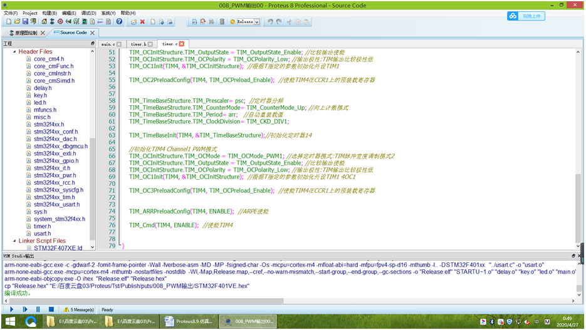Screen dimensions: 586x330
Task: Click the Source Code module icon
Action: point(100,22)
